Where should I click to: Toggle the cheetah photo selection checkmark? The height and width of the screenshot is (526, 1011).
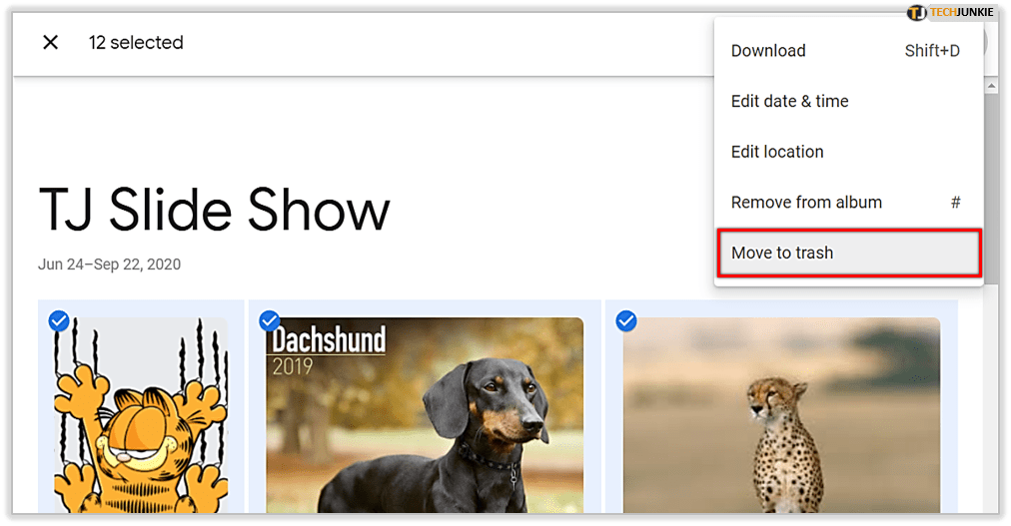[x=626, y=320]
